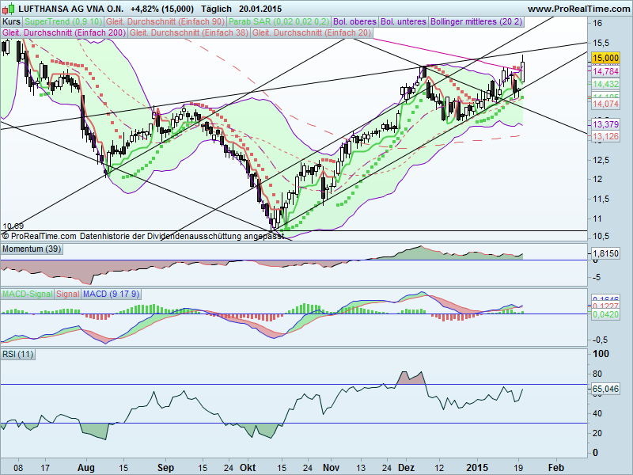Click the Dez label on time axis

[x=406, y=468]
